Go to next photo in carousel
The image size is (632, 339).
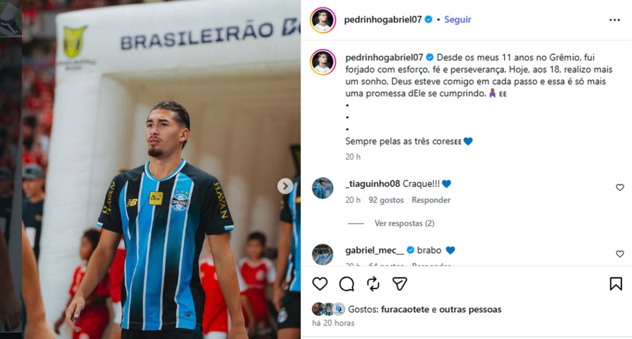[x=285, y=186]
